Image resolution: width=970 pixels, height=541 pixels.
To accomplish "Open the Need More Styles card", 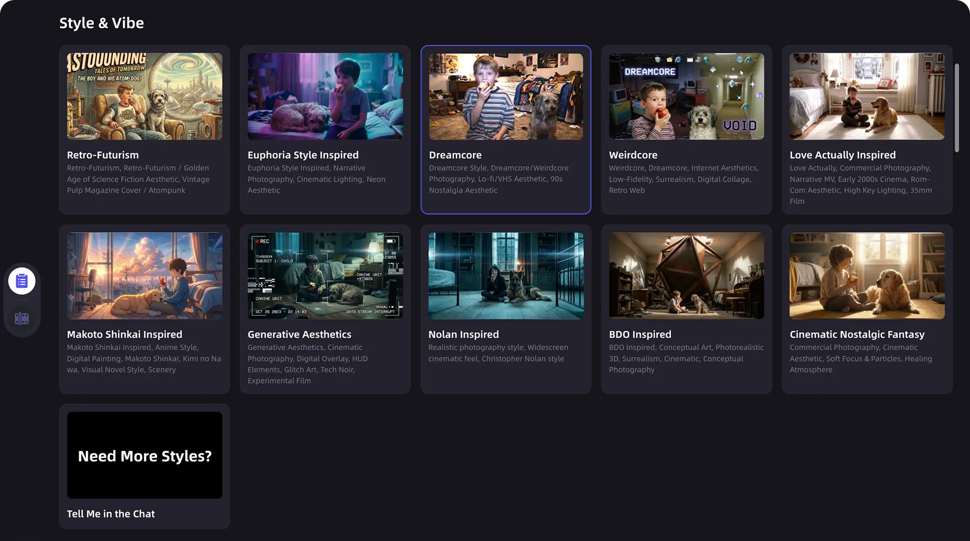I will click(144, 455).
